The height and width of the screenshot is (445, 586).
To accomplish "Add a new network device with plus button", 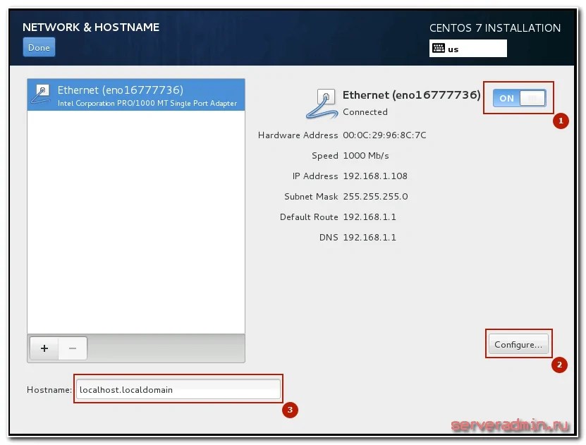I will coord(44,348).
